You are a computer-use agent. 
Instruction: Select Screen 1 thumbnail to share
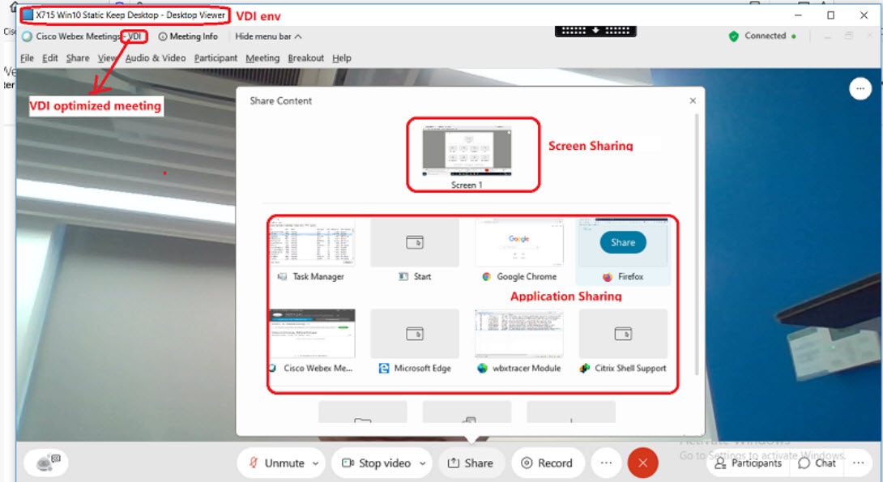point(467,151)
